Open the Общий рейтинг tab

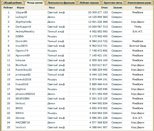[13, 3]
